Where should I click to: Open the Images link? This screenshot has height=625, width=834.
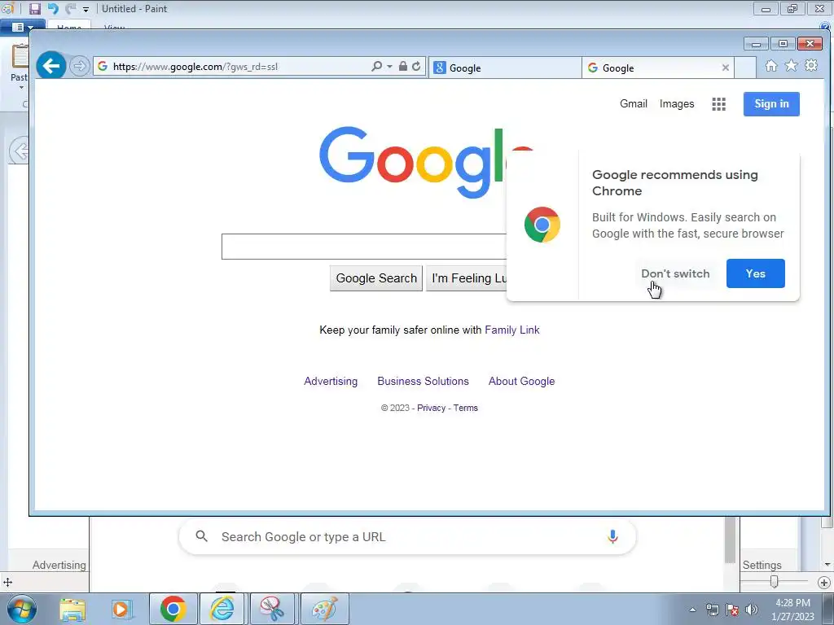(677, 103)
